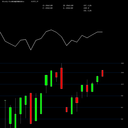The width and height of the screenshot is (128, 128).
Task: Click the high value H: 1045.00
Action: [x=68, y=6]
